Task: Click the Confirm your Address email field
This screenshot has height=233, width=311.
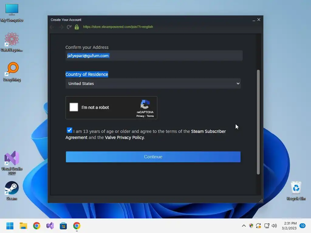Action: pos(154,56)
